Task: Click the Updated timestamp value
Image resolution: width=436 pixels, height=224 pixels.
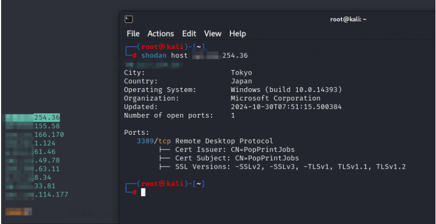Action: 286,107
